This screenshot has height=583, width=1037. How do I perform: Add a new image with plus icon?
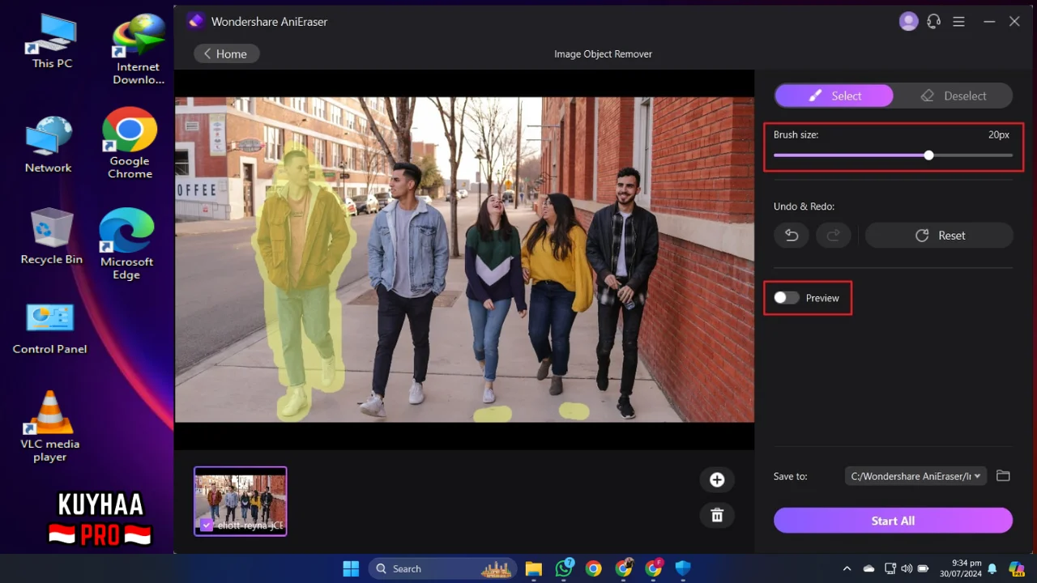[717, 479]
